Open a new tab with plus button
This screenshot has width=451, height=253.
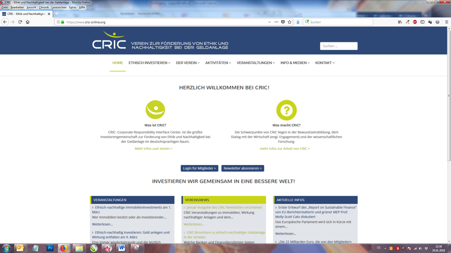click(x=57, y=13)
